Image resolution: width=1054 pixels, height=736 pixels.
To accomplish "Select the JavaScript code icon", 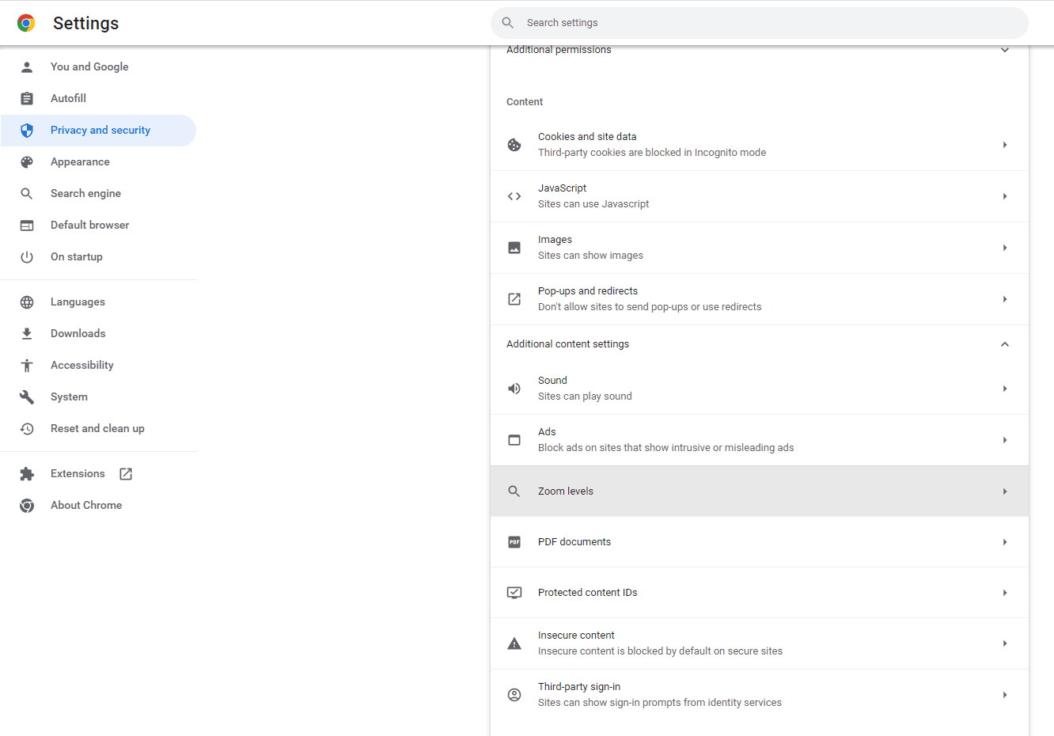I will pyautogui.click(x=514, y=195).
